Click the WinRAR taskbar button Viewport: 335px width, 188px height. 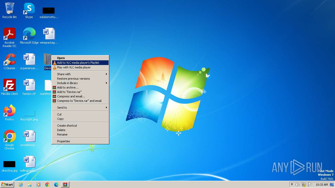pos(65,185)
